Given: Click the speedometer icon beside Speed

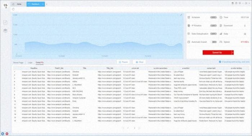Looking at the screenshot, I should (221, 42).
